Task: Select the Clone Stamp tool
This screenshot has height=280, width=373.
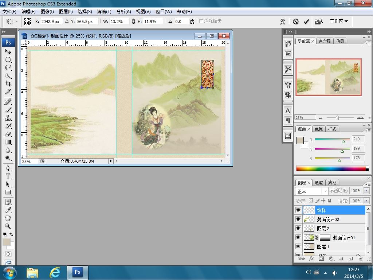Action: (8, 118)
